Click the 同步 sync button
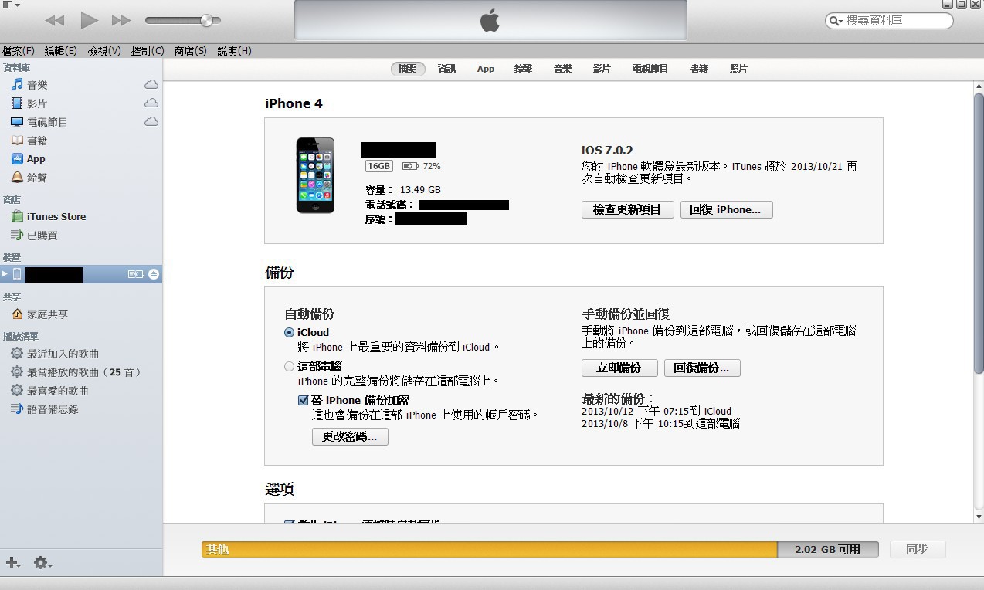984x590 pixels. click(x=917, y=549)
